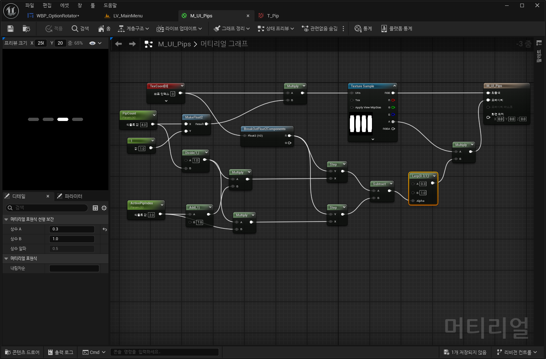Save the material with the floppy icon

(x=11, y=28)
